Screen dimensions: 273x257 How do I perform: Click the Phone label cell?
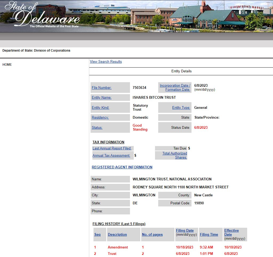click(110, 211)
